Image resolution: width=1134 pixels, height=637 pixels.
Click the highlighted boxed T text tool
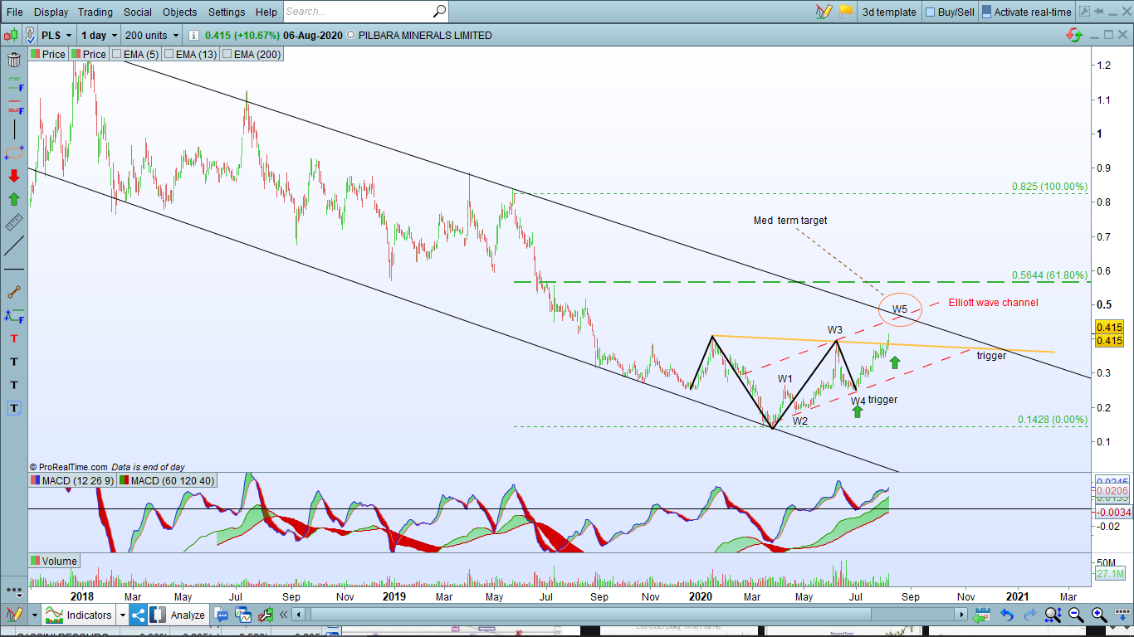pyautogui.click(x=14, y=408)
